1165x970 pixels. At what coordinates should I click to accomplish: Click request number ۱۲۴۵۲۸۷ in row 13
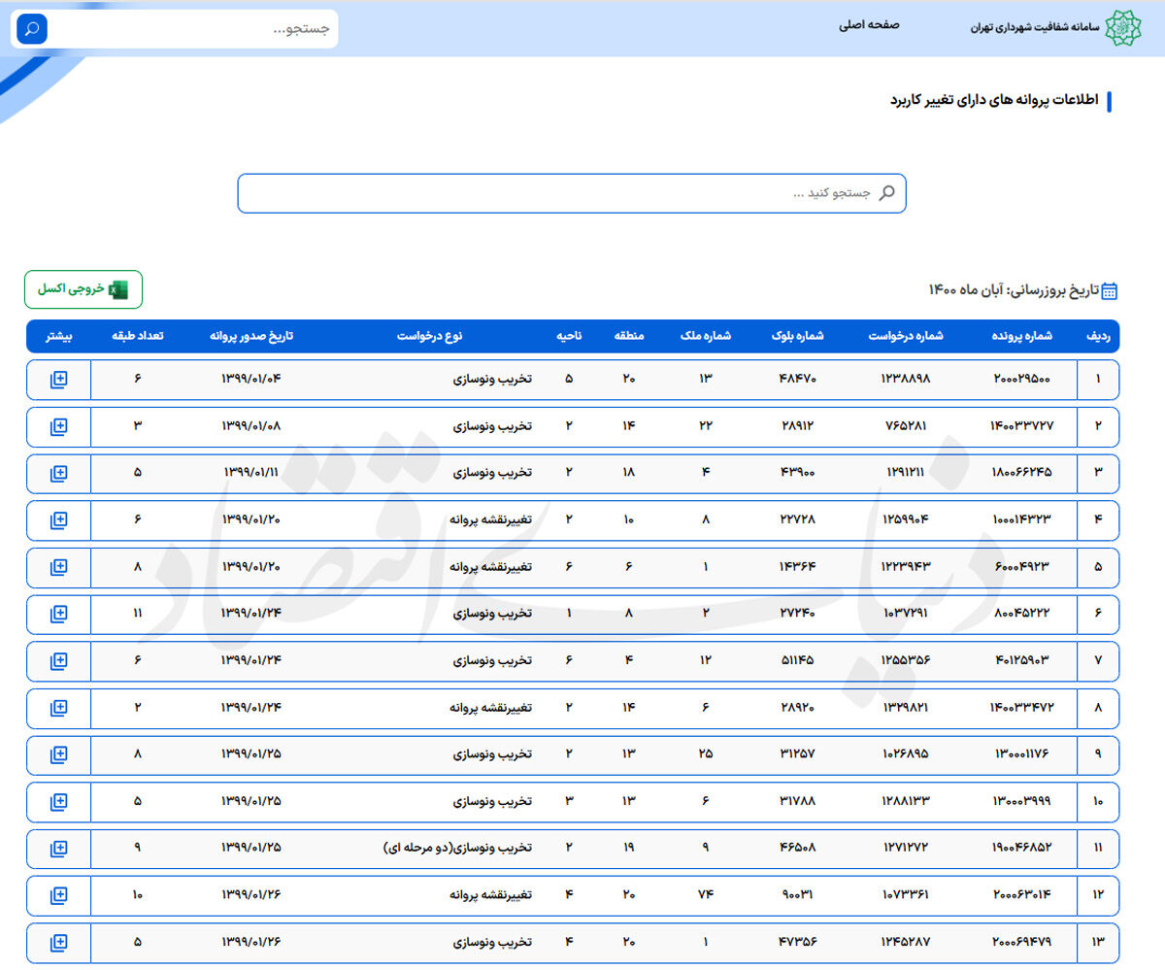(906, 942)
